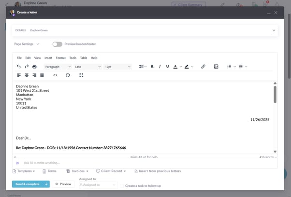Open the Format menu
291x197 pixels.
coord(60,58)
